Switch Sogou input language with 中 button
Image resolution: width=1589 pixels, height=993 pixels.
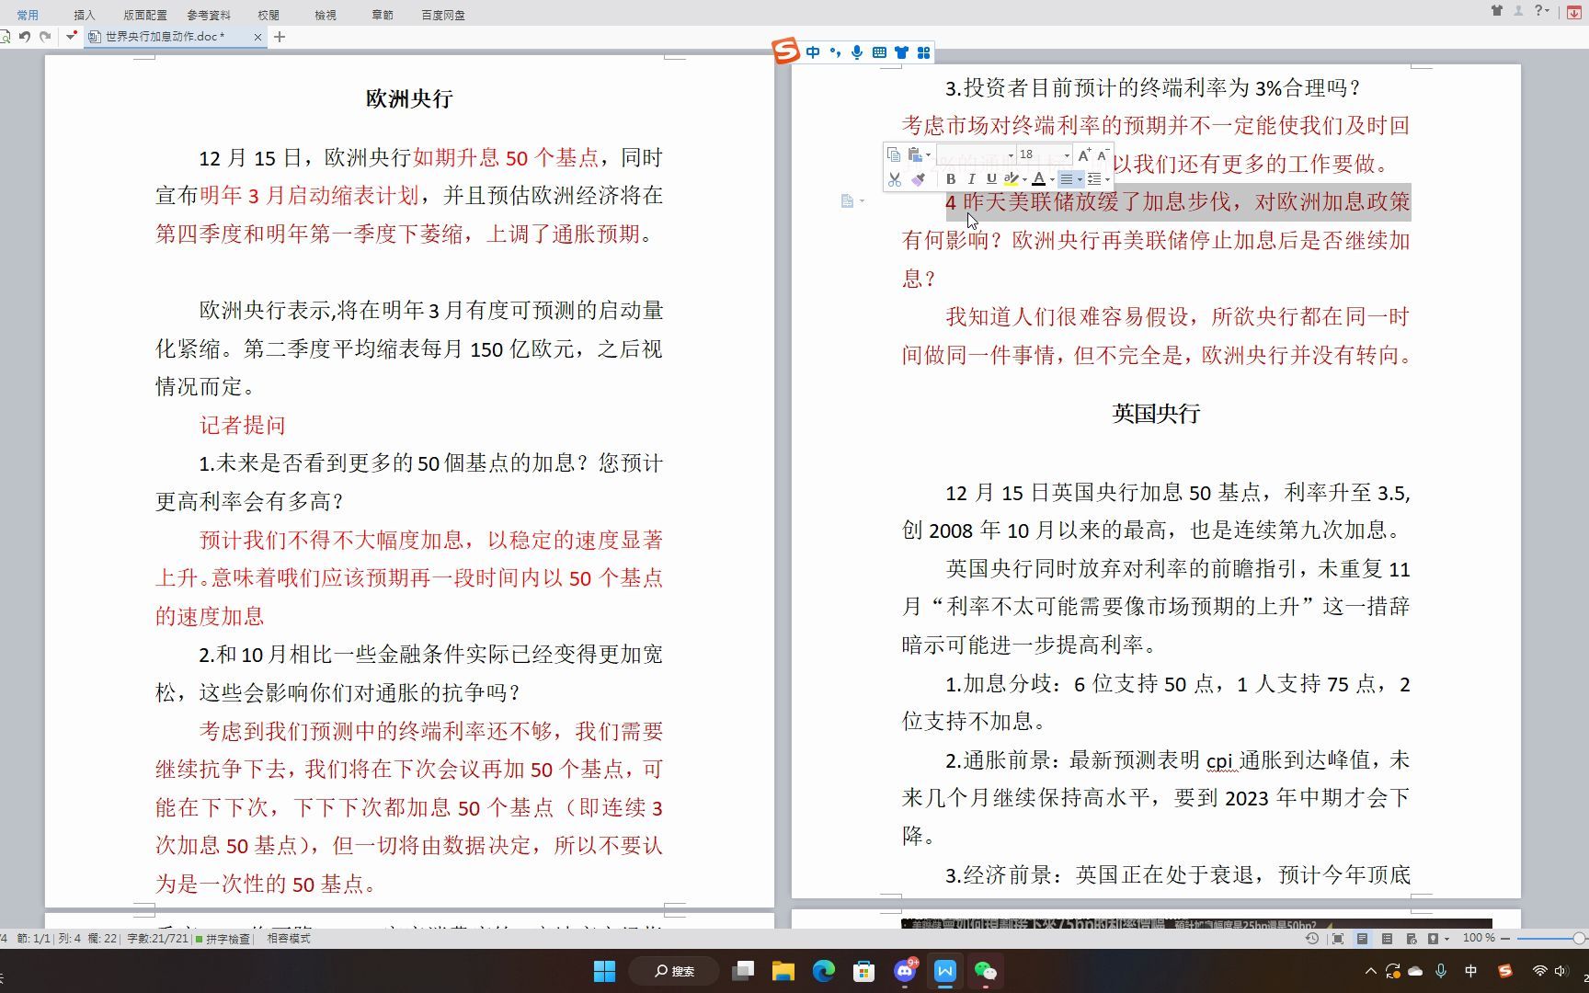[x=813, y=52]
